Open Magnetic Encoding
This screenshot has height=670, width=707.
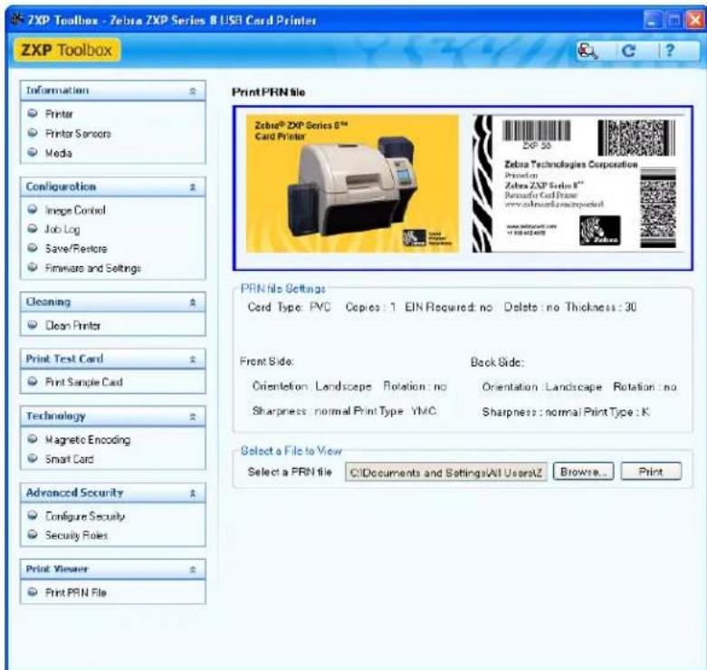[88, 440]
